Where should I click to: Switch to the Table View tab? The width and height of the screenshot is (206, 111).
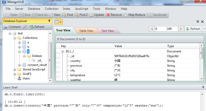[86, 31]
